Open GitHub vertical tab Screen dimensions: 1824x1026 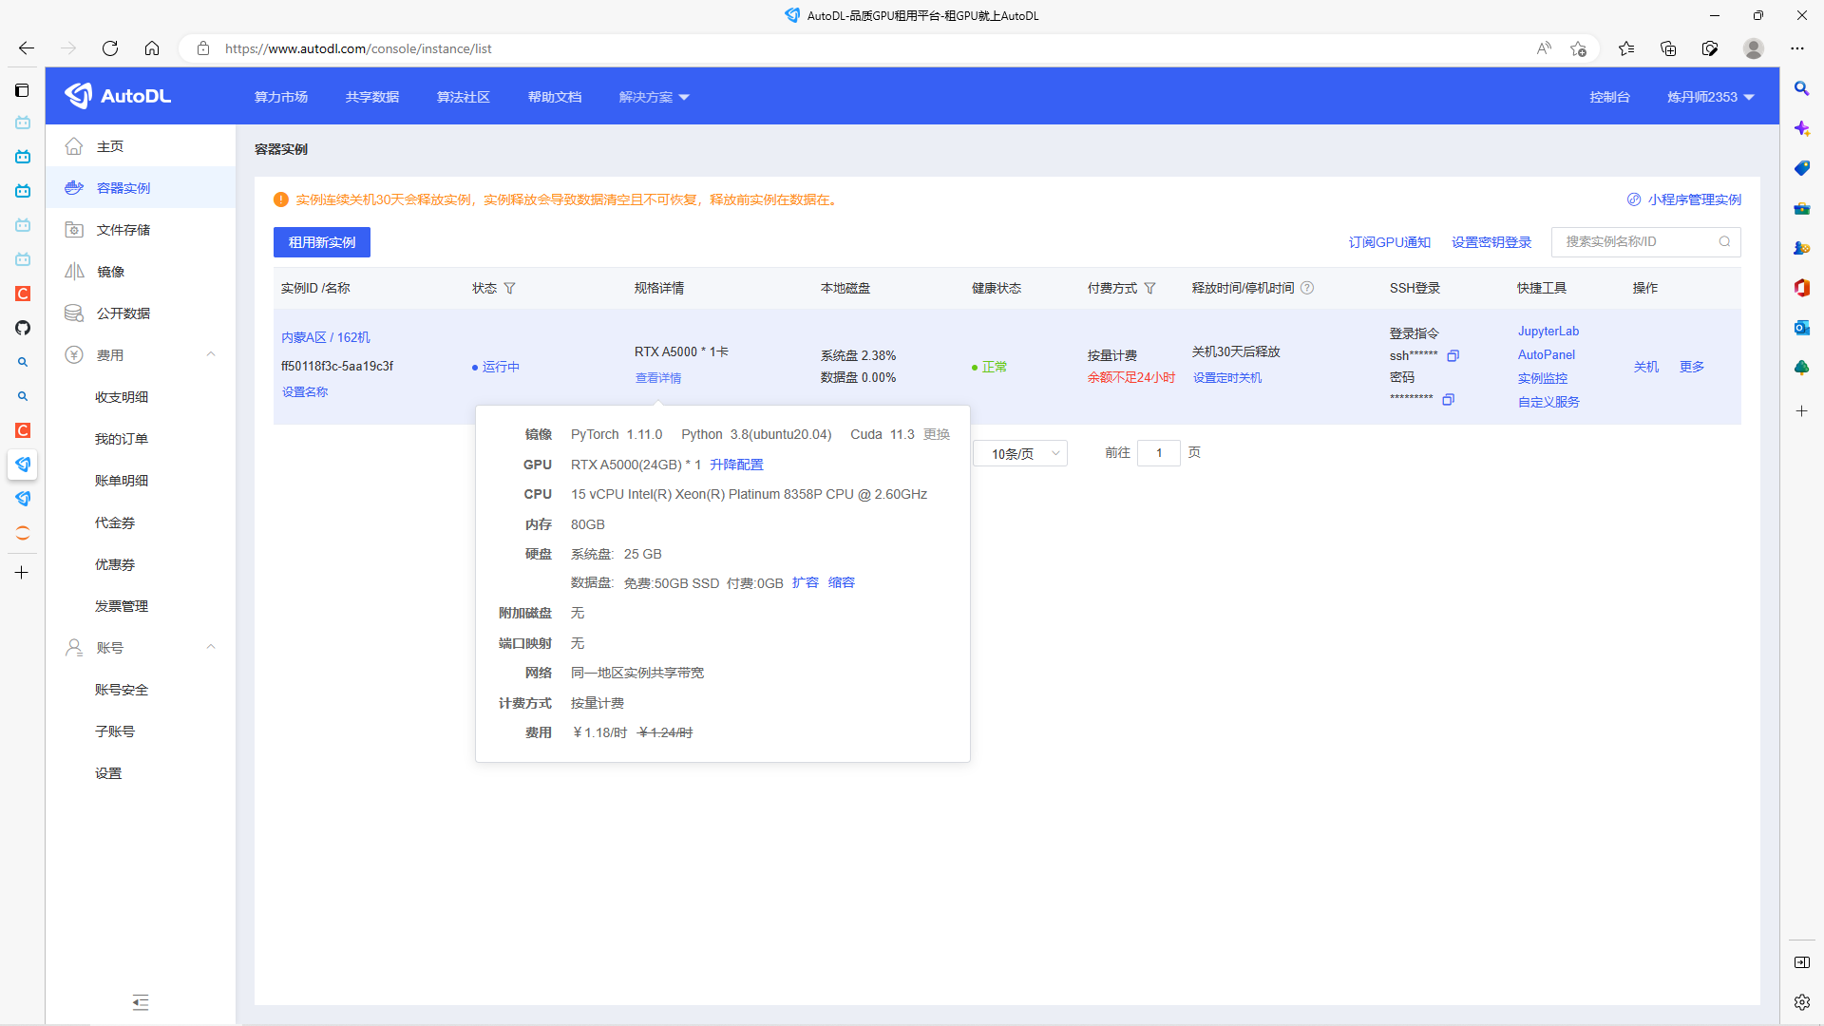click(x=23, y=328)
